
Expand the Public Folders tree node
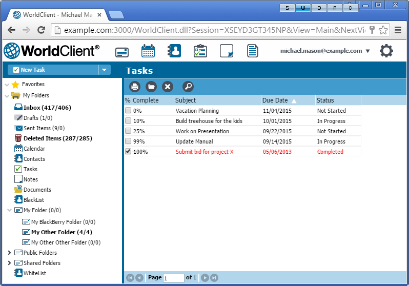[x=9, y=253]
